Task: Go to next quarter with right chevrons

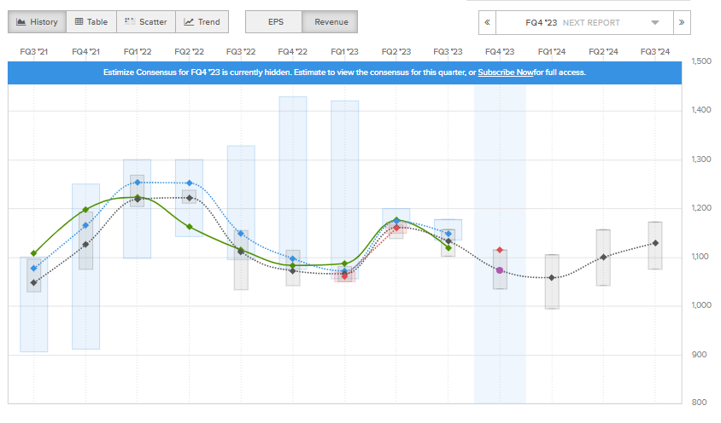Action: click(682, 22)
